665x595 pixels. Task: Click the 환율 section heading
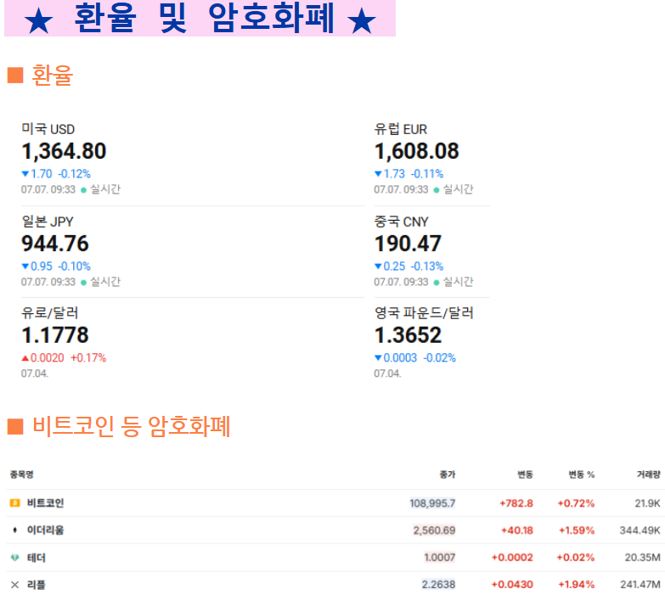point(52,76)
